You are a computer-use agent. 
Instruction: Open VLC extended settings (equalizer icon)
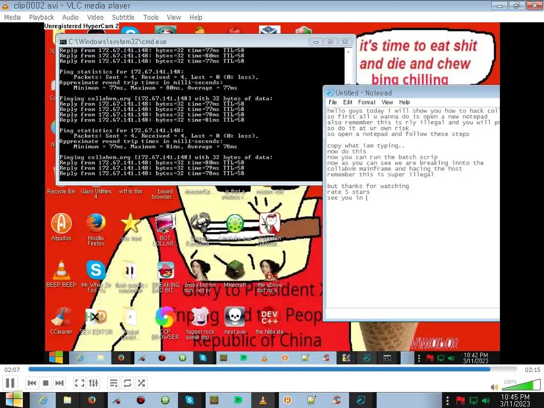93,383
